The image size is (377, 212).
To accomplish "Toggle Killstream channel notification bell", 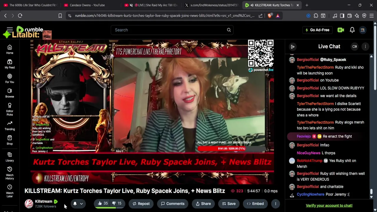I will click(75, 203).
